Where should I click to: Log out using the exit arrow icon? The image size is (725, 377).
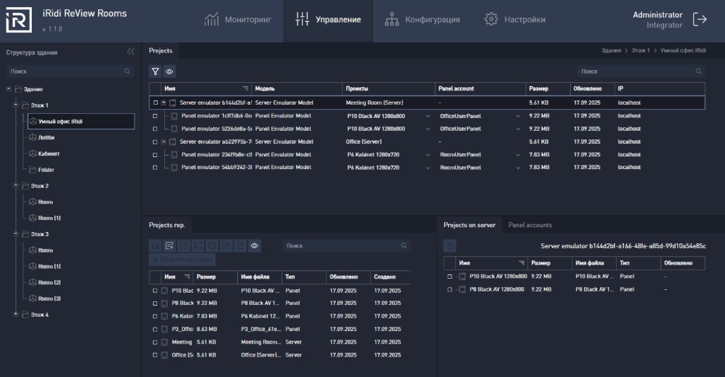(x=700, y=19)
